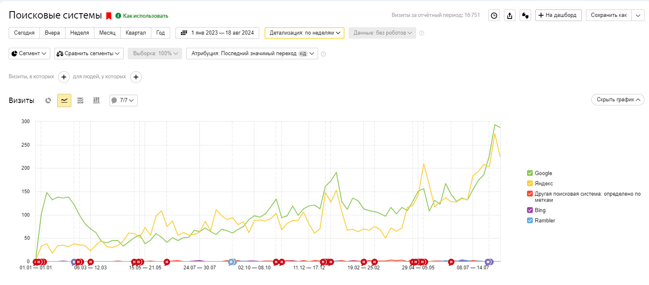649x285 pixels.
Task: Switch to stacked area chart view
Action: click(80, 100)
